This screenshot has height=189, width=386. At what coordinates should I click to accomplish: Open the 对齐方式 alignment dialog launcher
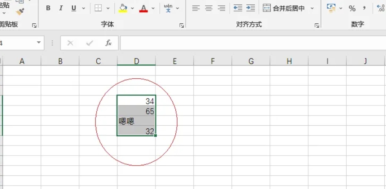[317, 25]
